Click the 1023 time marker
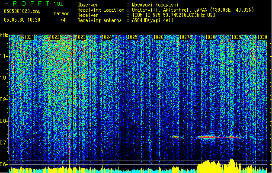Image resolution: width=272 pixels, height=173 pixels. 81,37
